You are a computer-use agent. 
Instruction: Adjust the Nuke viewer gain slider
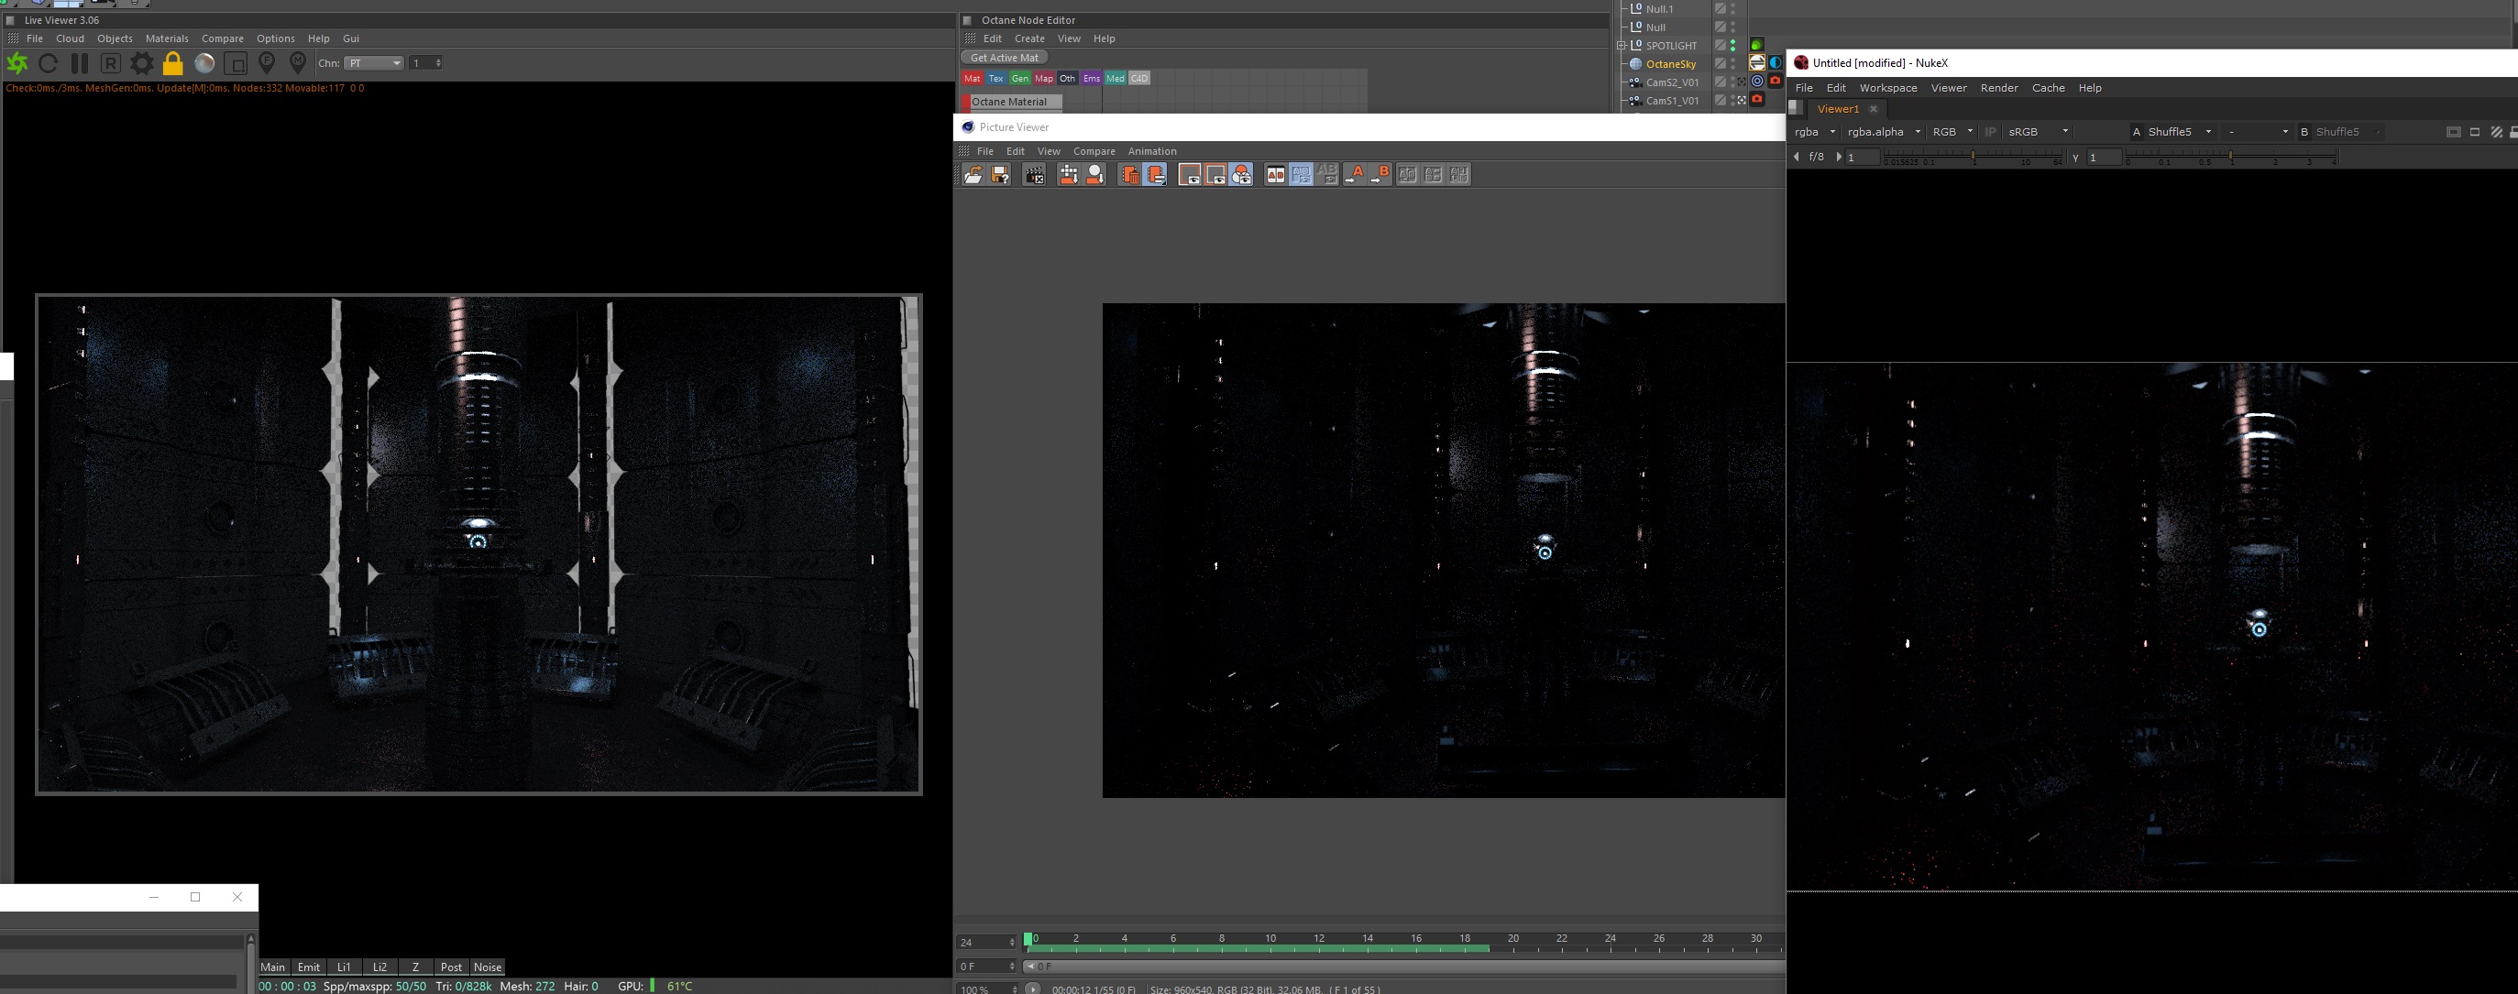pyautogui.click(x=1973, y=157)
